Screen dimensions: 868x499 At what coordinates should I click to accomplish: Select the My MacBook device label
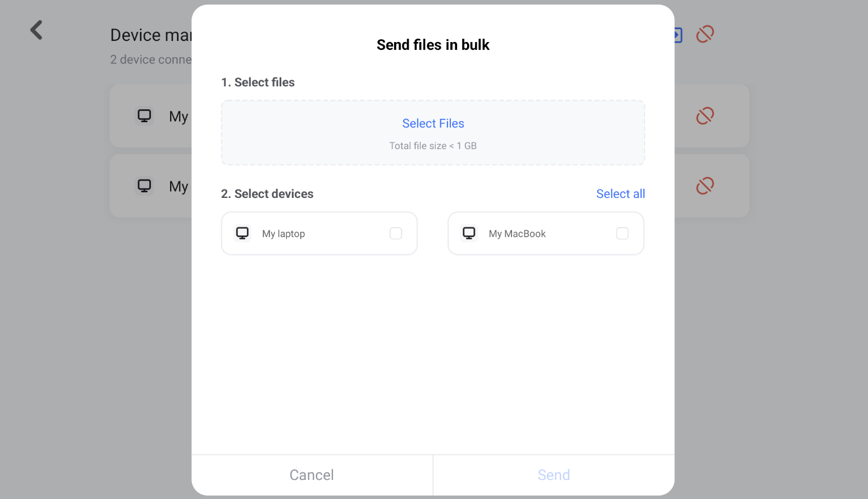517,234
